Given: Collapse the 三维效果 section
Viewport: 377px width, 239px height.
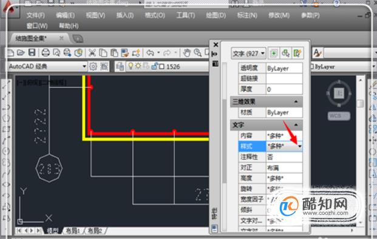Looking at the screenshot, I should [296, 101].
